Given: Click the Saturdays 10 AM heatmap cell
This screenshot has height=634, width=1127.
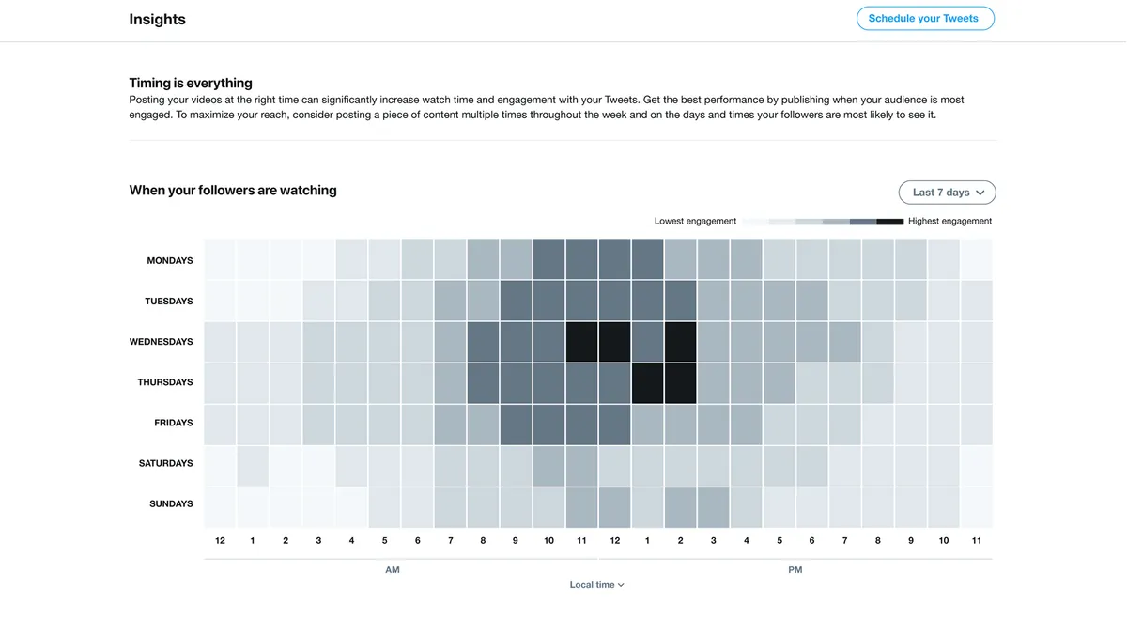Looking at the screenshot, I should coord(548,464).
